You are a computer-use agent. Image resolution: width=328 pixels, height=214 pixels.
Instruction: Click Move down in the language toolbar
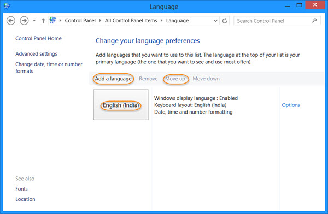pyautogui.click(x=206, y=79)
